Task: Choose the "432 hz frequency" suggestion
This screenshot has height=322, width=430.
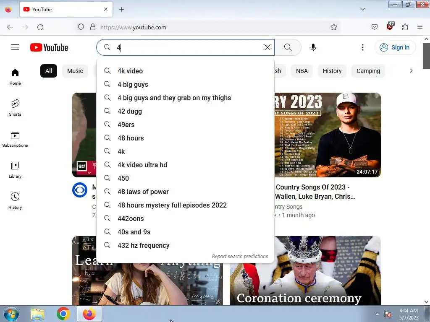Action: click(x=185, y=245)
